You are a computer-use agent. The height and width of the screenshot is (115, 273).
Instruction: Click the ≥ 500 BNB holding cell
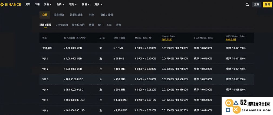119,90
